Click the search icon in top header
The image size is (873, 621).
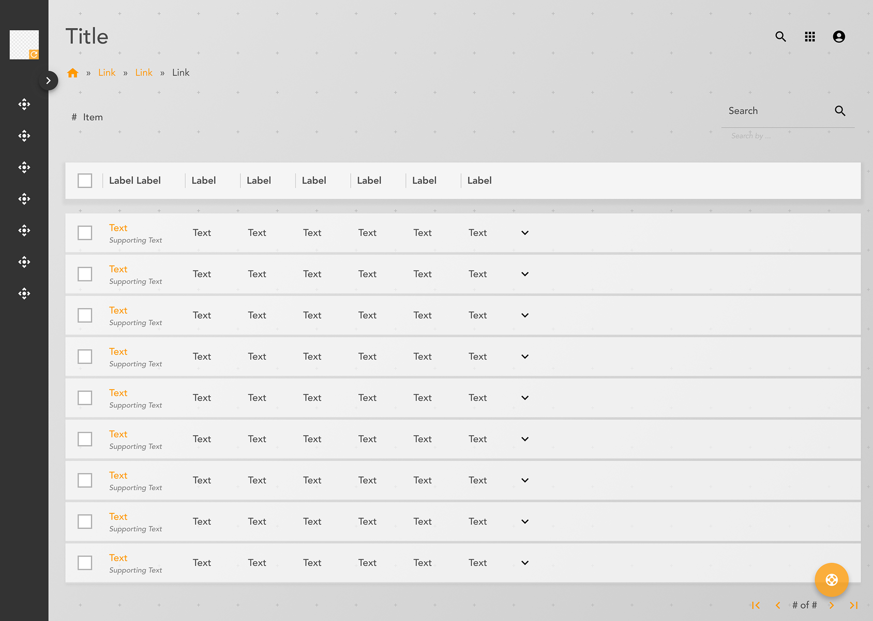point(780,37)
